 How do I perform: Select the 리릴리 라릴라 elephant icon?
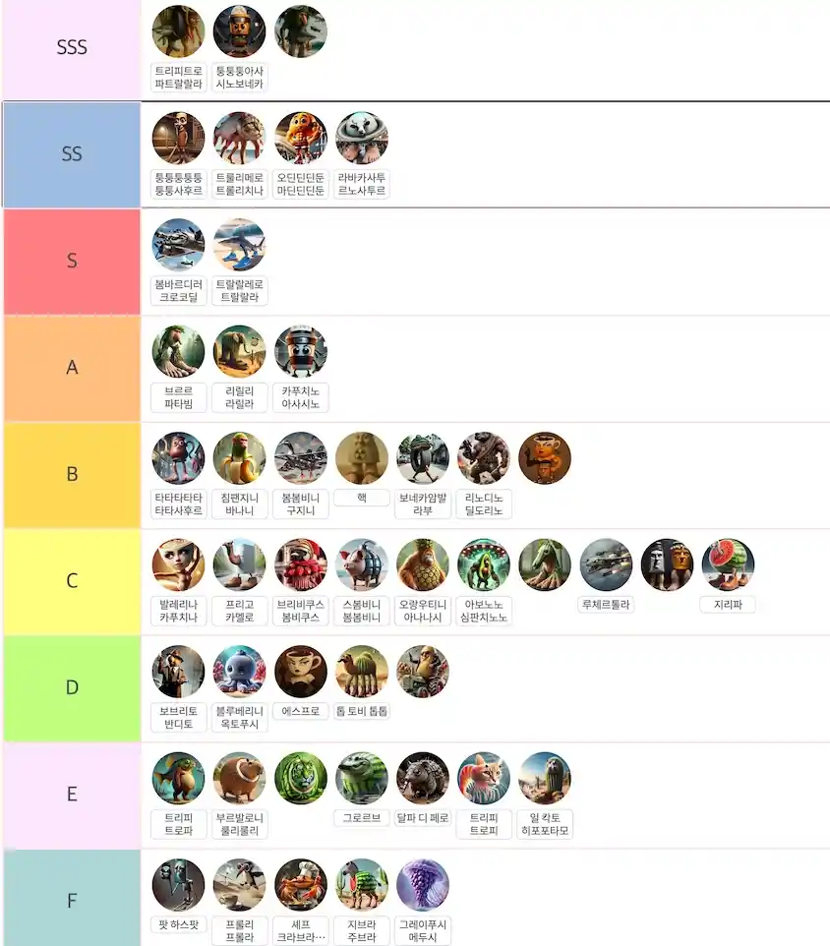click(239, 351)
